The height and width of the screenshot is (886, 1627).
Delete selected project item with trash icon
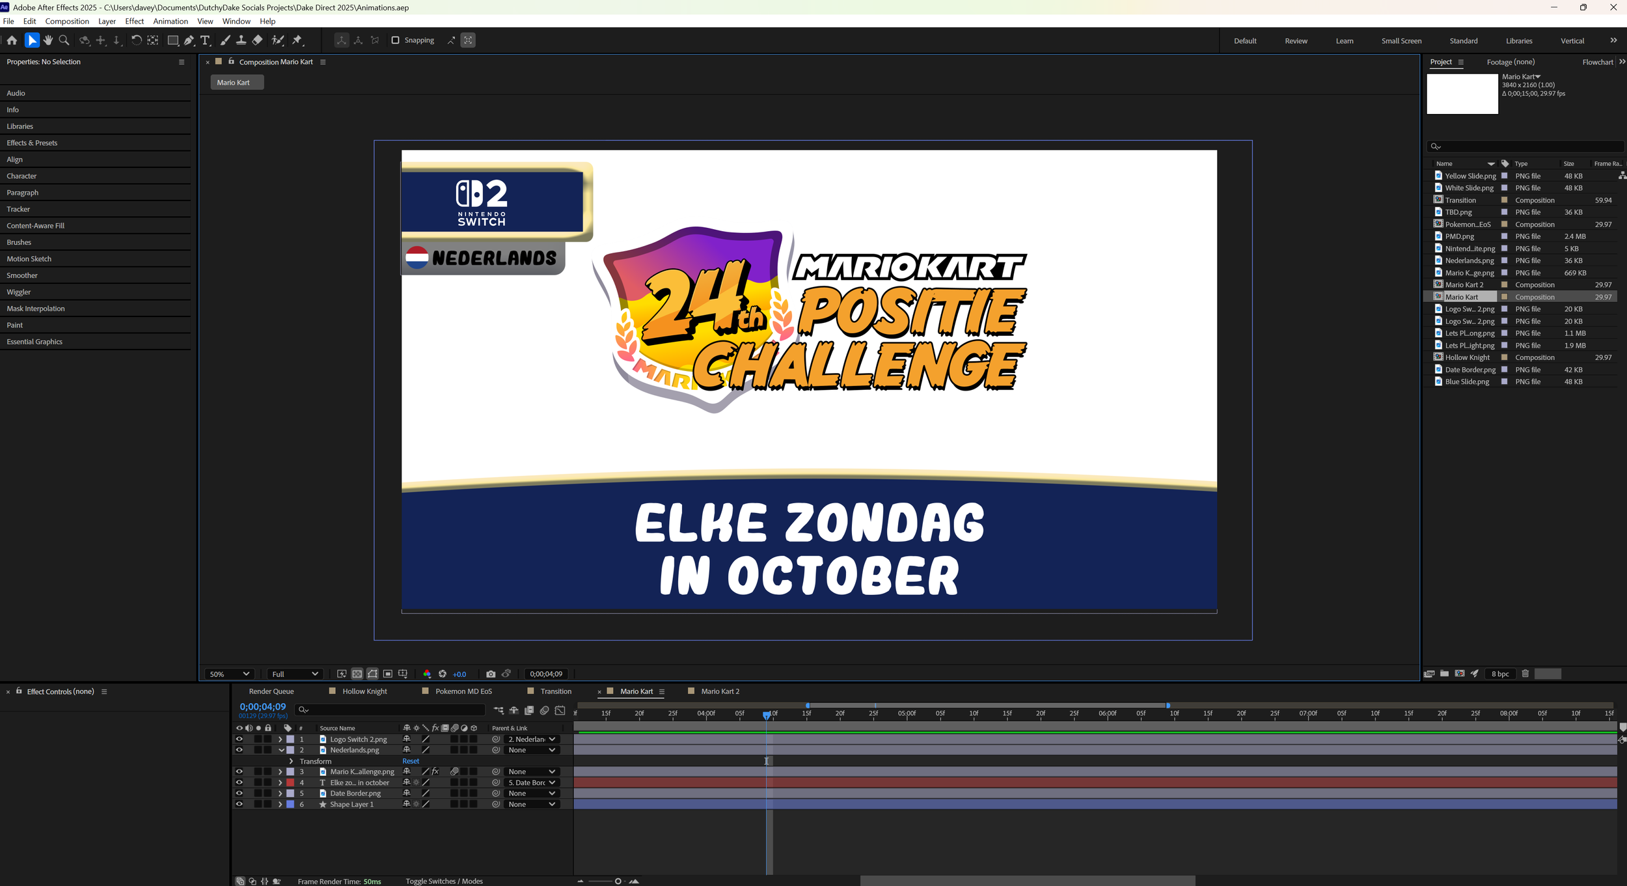(x=1525, y=674)
